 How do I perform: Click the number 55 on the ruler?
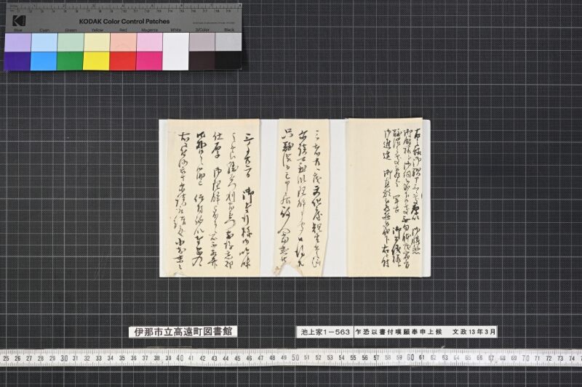tap(353, 358)
